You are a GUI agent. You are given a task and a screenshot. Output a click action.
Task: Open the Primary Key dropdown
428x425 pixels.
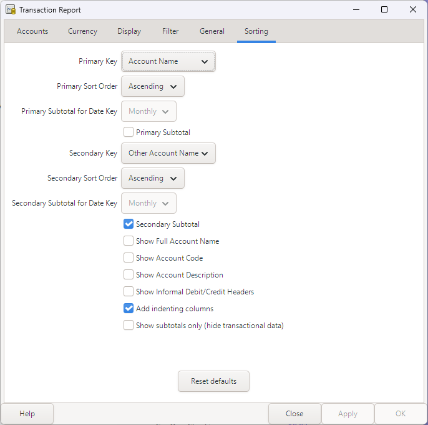(168, 61)
